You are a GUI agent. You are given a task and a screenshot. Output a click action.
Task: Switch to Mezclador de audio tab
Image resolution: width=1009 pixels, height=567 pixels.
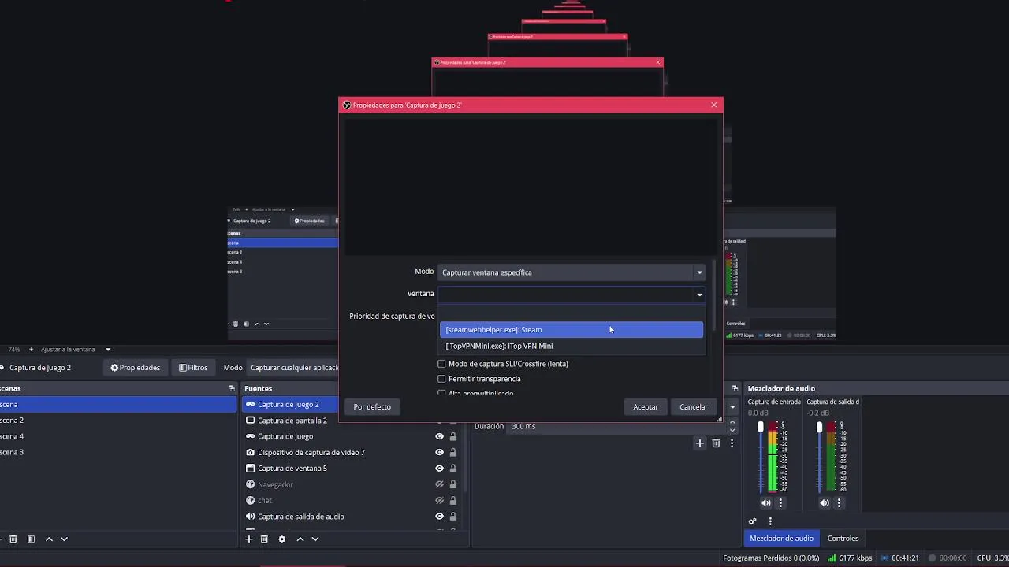click(x=781, y=539)
